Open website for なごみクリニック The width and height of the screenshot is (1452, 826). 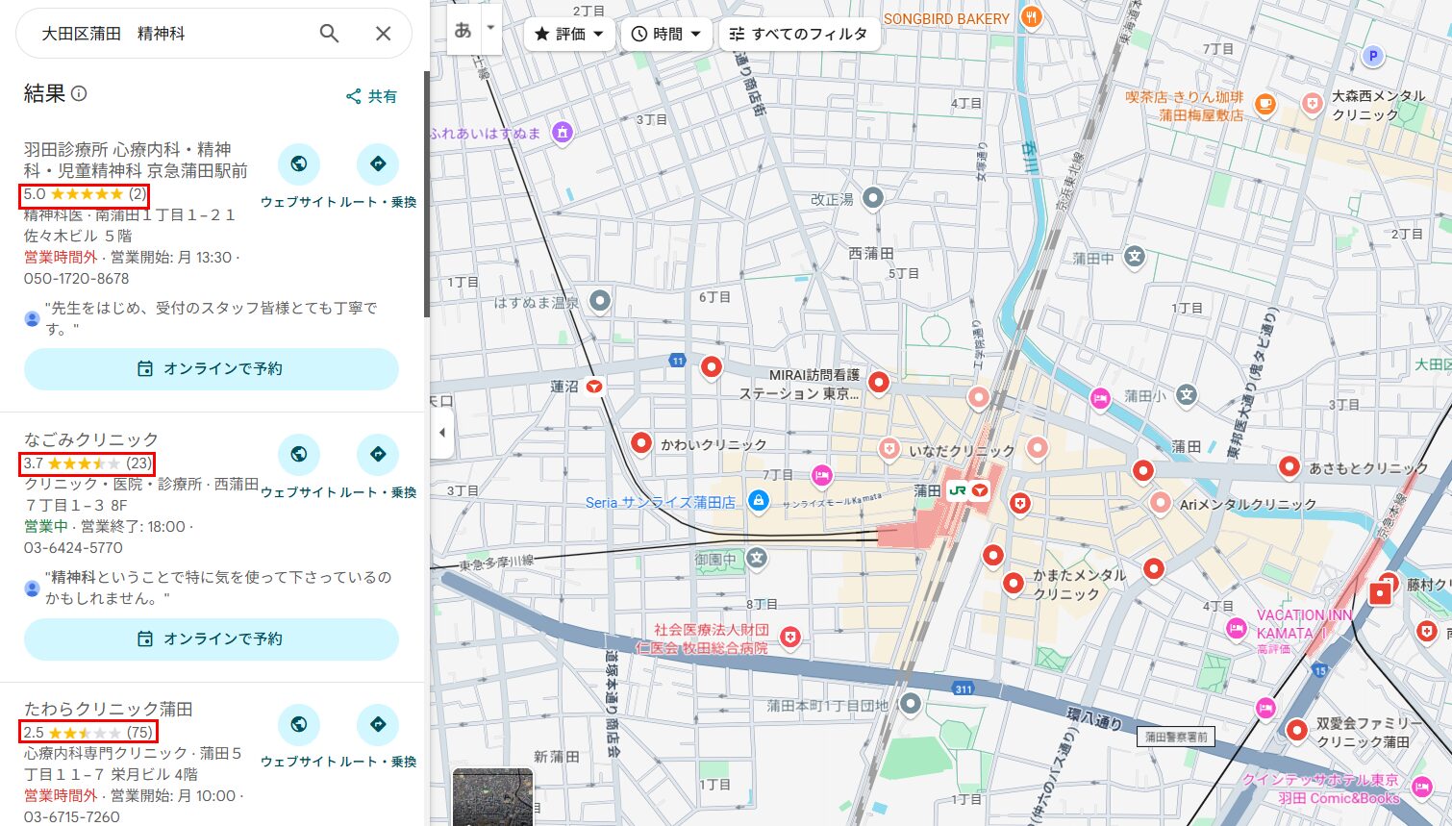click(x=299, y=454)
